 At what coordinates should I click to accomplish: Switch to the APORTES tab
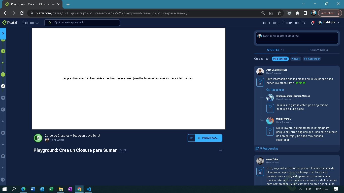pyautogui.click(x=276, y=50)
